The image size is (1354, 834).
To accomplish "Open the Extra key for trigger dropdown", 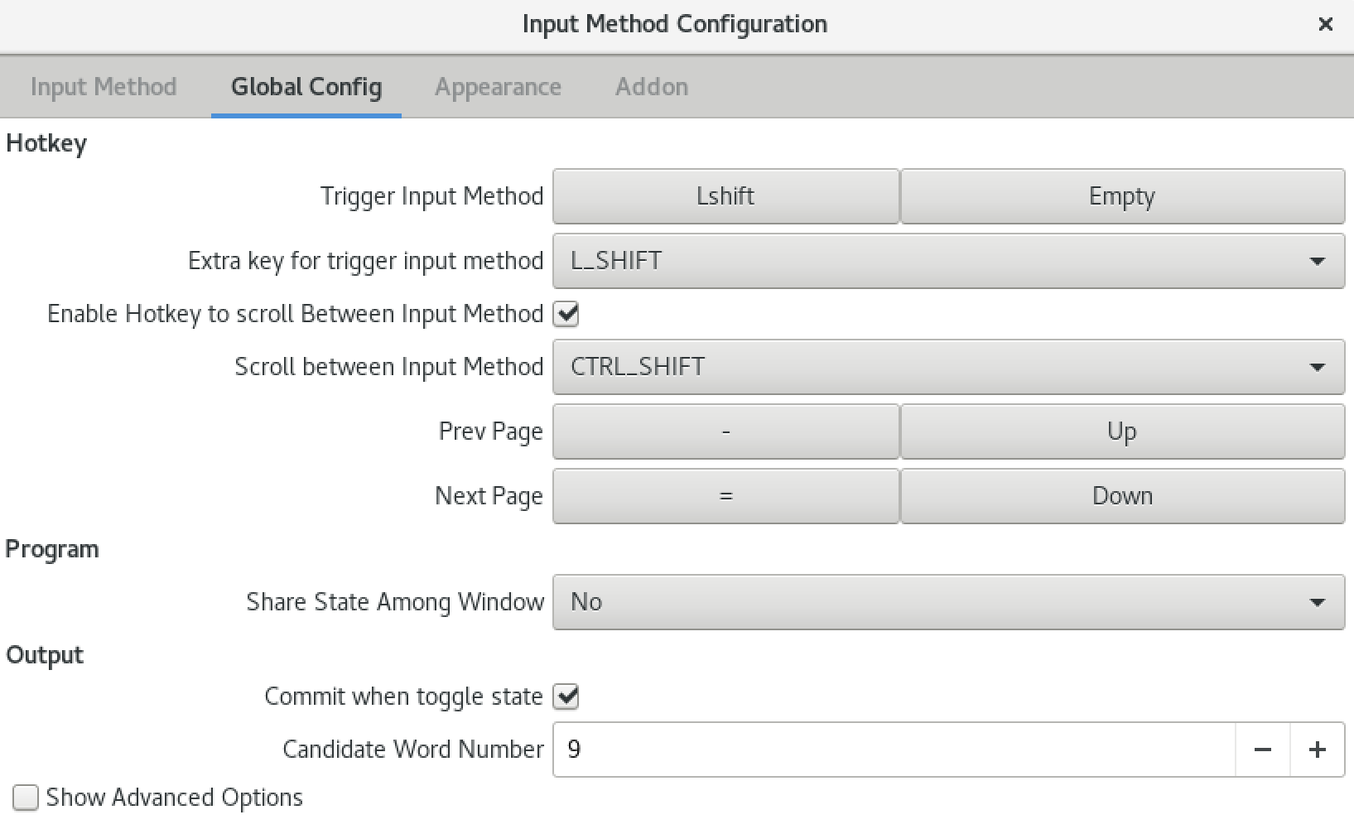I will [x=948, y=261].
